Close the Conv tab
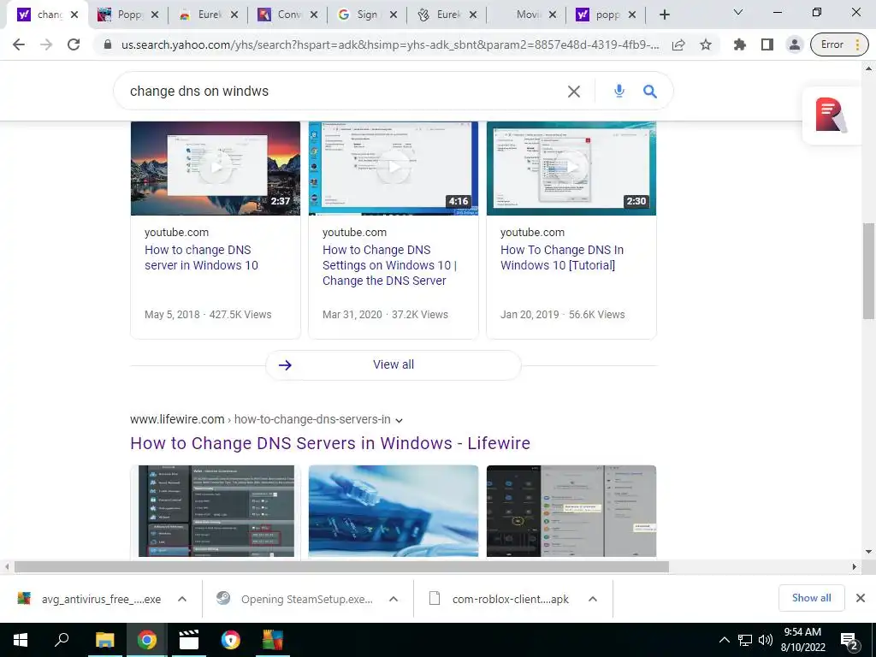 pyautogui.click(x=314, y=15)
